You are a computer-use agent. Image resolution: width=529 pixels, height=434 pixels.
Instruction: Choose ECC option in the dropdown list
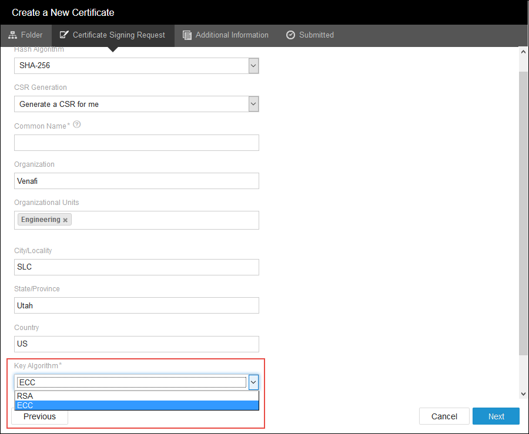[136, 405]
